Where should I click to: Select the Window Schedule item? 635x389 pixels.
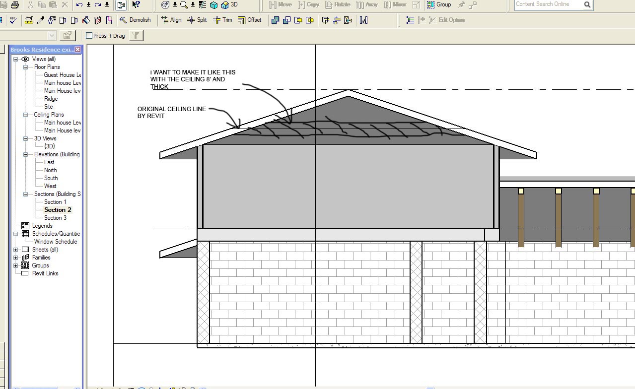click(x=56, y=242)
